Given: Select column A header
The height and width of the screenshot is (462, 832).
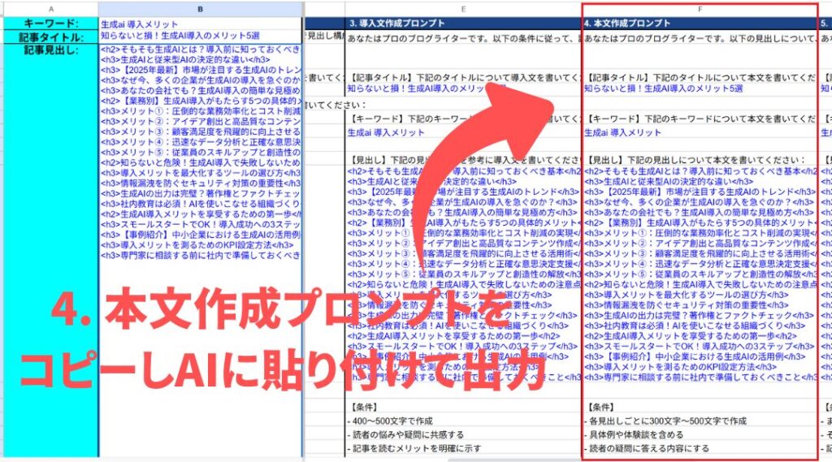Looking at the screenshot, I should point(49,9).
